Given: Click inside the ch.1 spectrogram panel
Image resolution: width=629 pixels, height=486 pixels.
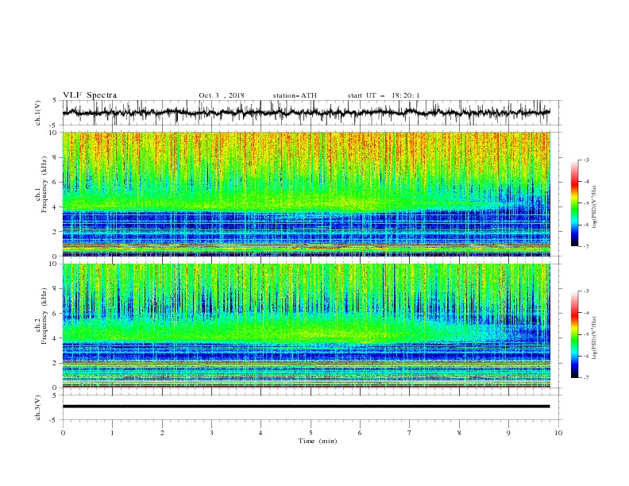Looking at the screenshot, I should click(306, 194).
